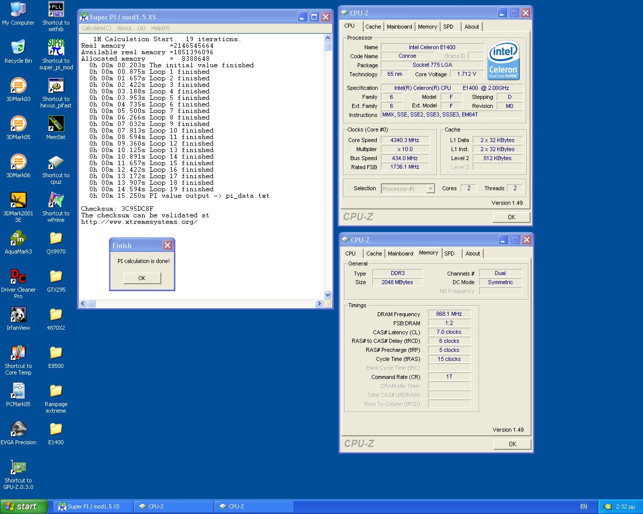
Task: Switch to Mainboard tab in top CPU-Z
Action: tap(399, 27)
